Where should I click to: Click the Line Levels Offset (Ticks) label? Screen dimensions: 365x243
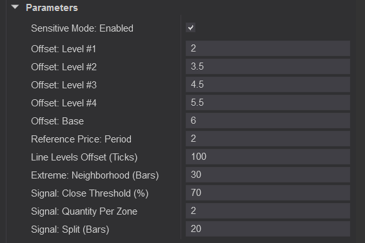(84, 157)
